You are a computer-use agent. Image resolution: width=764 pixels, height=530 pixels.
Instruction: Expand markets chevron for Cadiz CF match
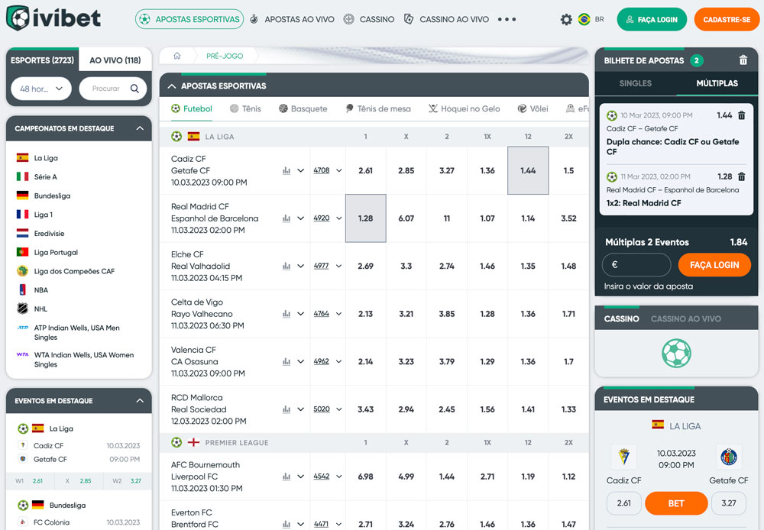[300, 170]
